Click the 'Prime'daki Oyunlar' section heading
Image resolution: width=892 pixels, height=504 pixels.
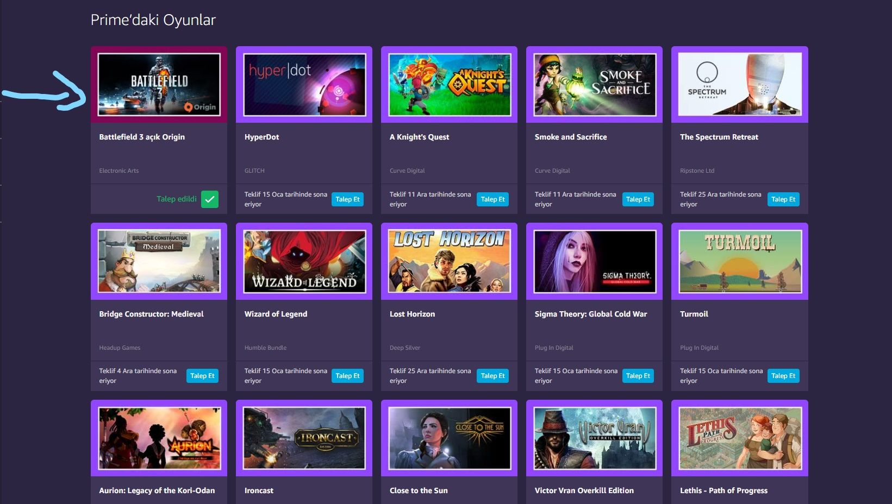[x=153, y=20]
